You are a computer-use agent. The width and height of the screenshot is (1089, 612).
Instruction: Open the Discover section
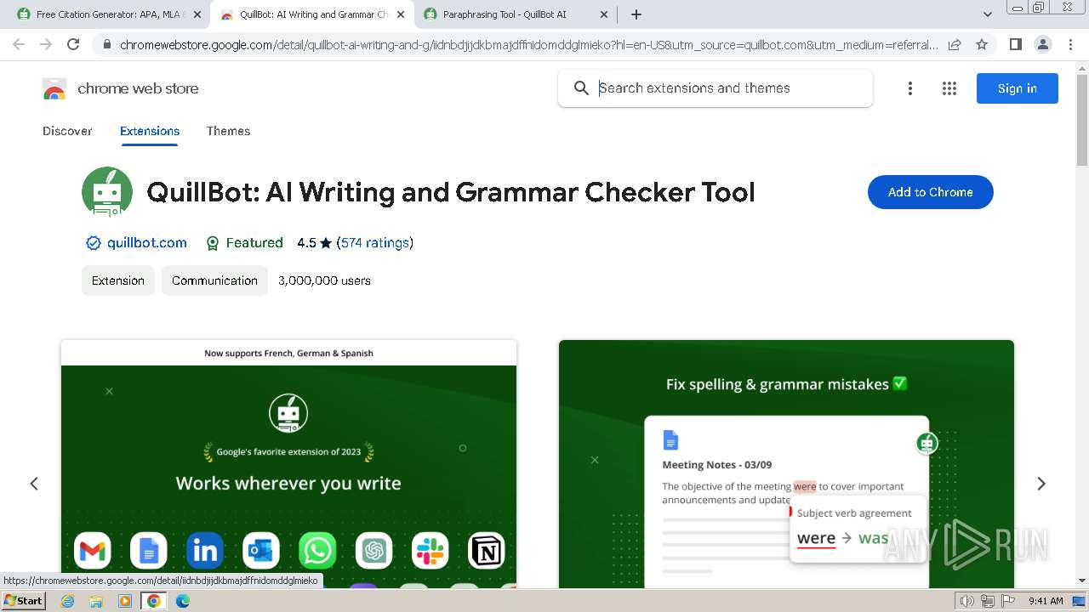[x=67, y=131]
